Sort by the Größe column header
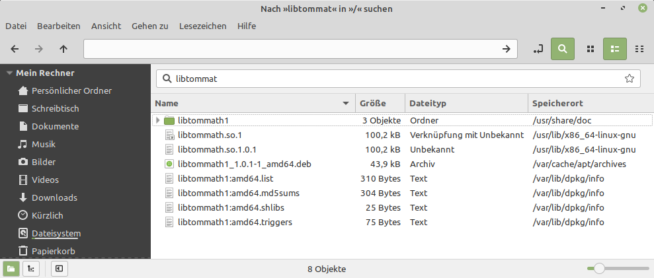Viewport: 654px width, 278px height. [x=373, y=104]
